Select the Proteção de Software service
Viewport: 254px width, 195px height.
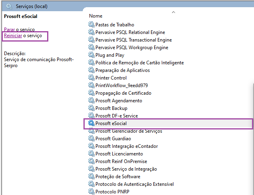[118, 177]
